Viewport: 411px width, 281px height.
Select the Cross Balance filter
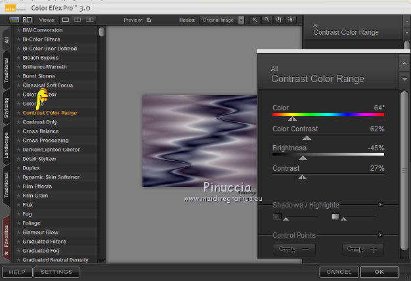pyautogui.click(x=41, y=131)
